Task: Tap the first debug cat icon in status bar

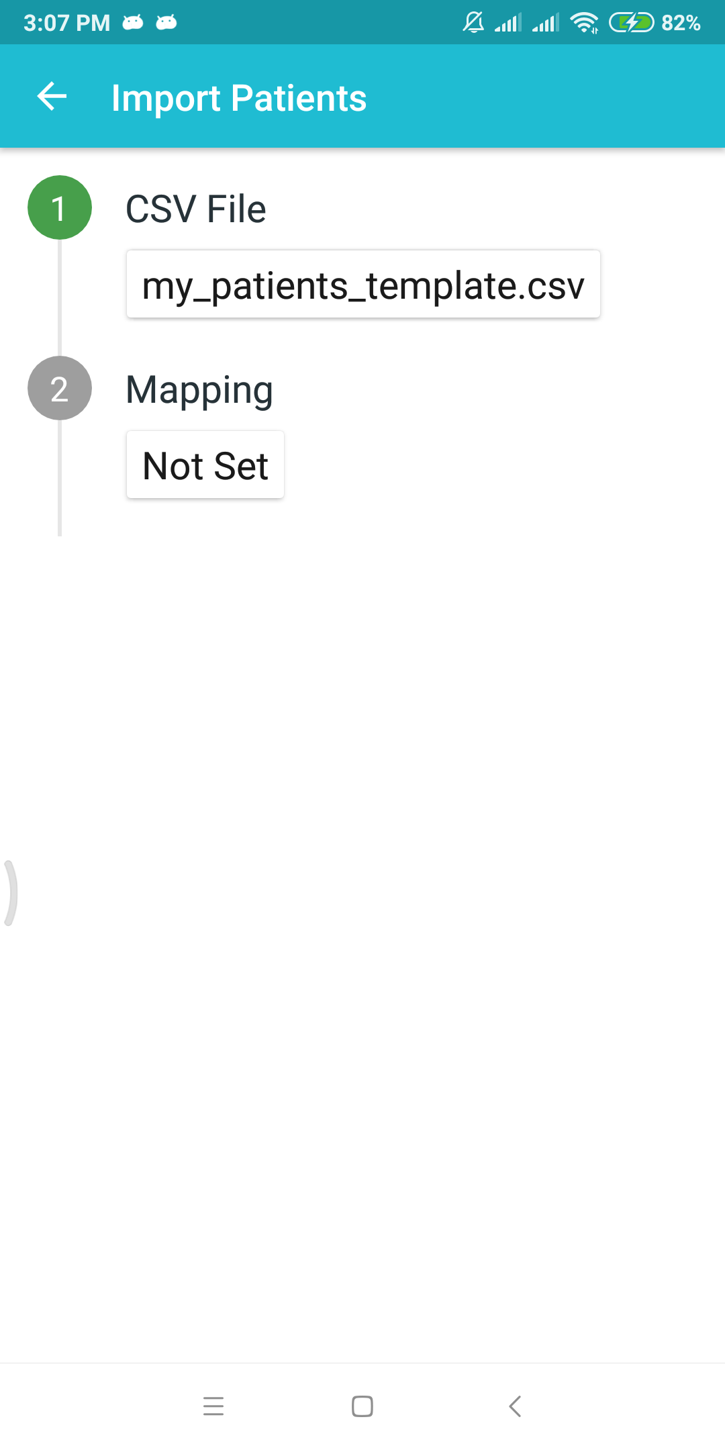Action: [133, 23]
